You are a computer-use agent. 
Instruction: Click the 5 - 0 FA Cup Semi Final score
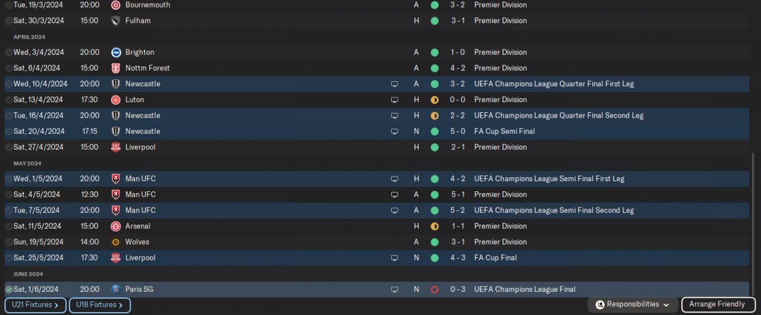click(458, 131)
